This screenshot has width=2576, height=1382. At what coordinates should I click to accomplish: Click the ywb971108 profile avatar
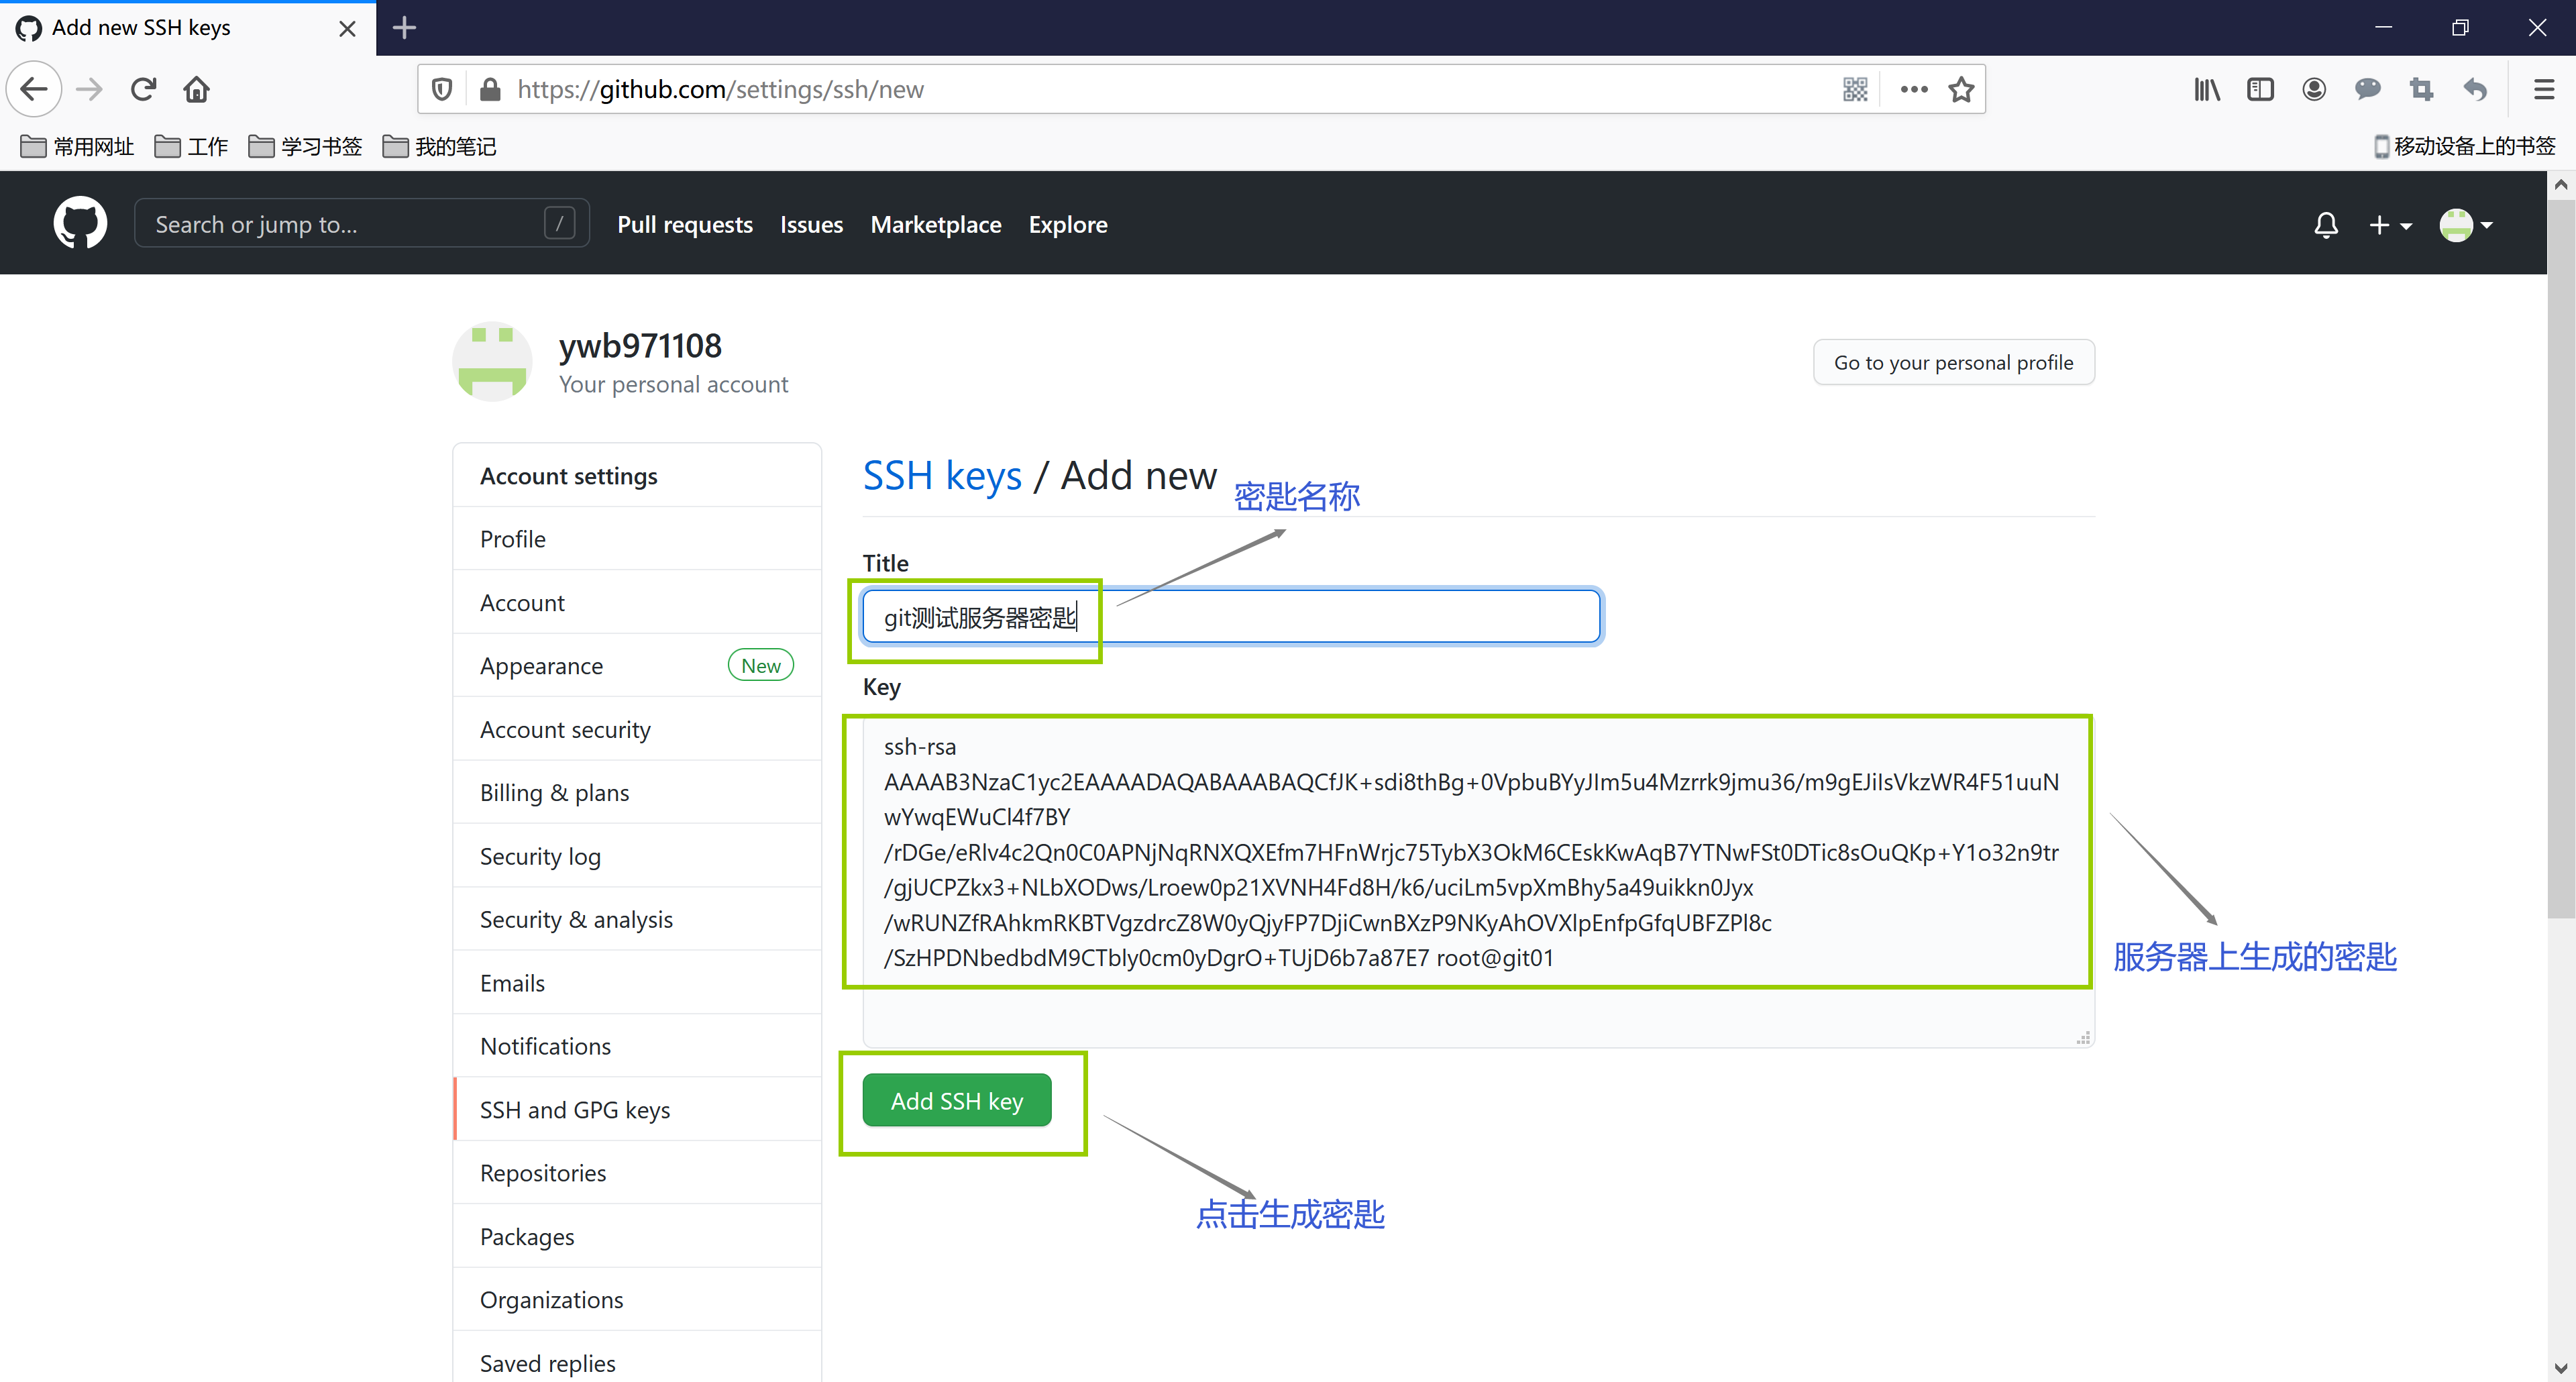(492, 361)
